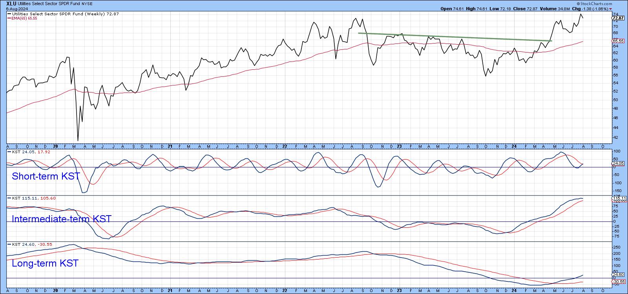
Task: Select the Low 72.18 value
Action: [x=500, y=8]
